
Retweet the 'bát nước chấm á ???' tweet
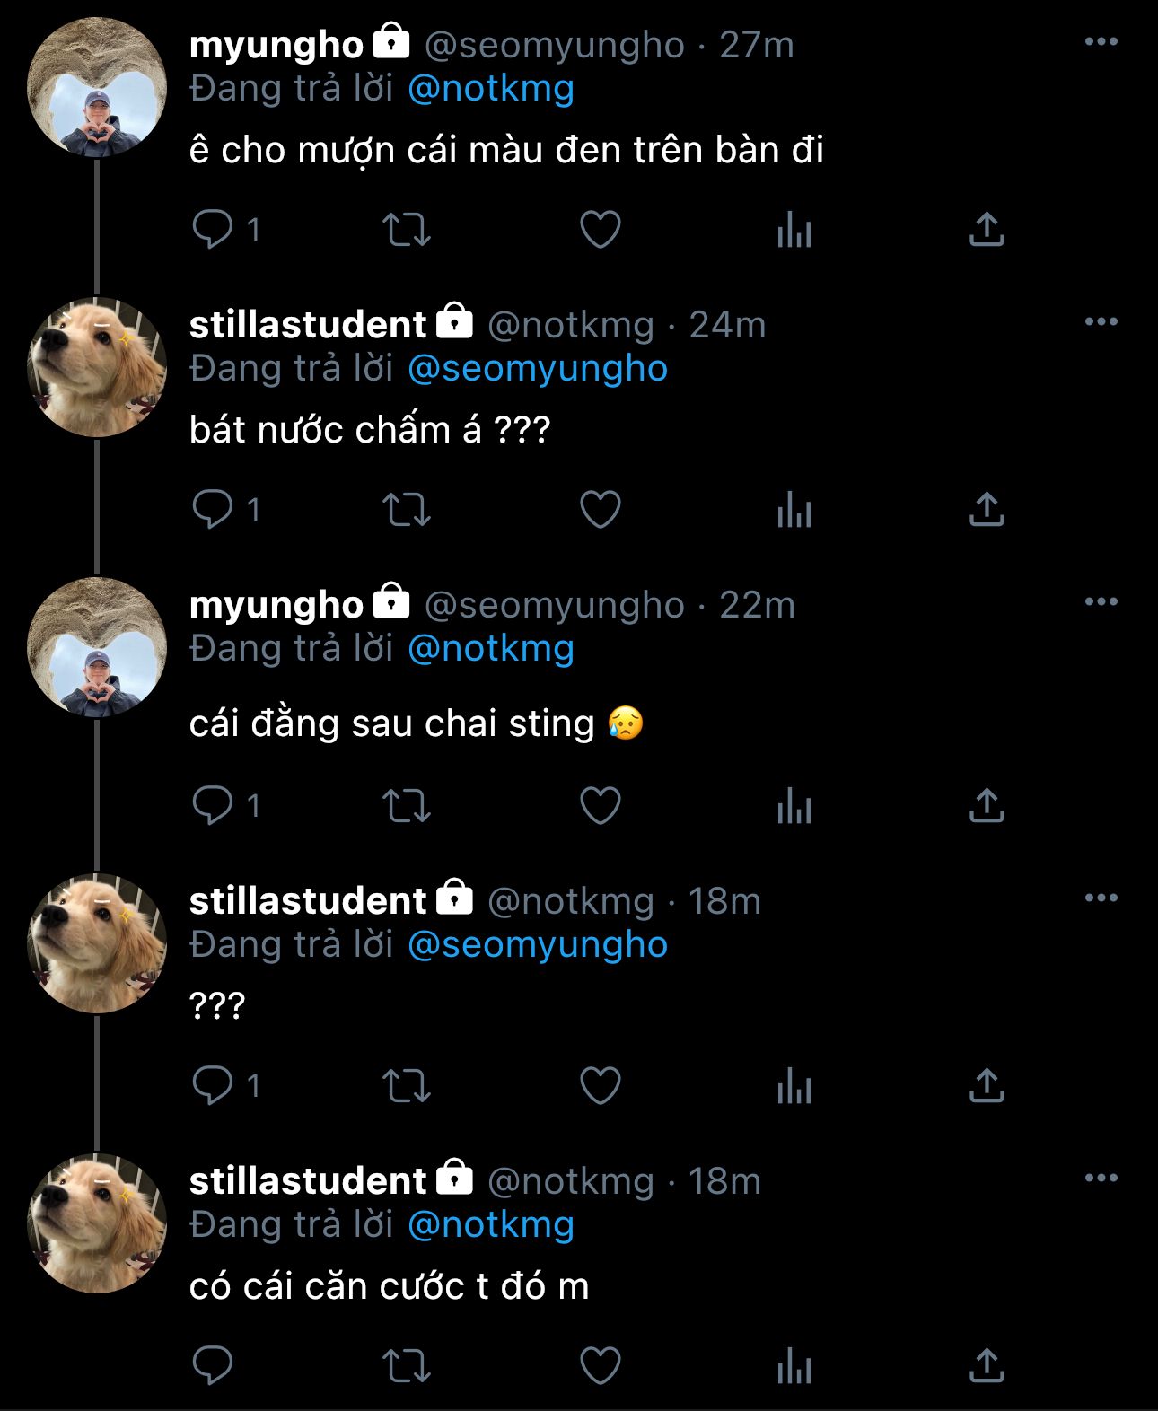(407, 510)
